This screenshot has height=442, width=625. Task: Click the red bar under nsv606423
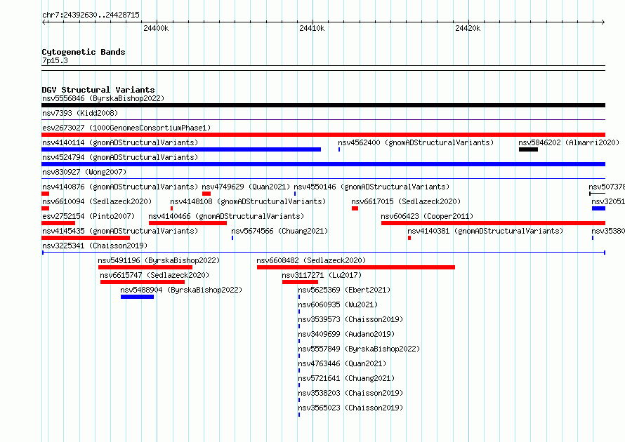coord(493,223)
